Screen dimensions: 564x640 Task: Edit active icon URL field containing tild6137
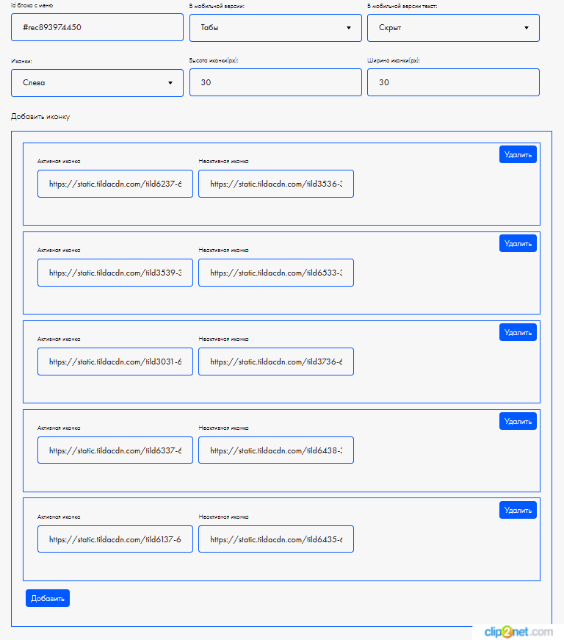(115, 539)
